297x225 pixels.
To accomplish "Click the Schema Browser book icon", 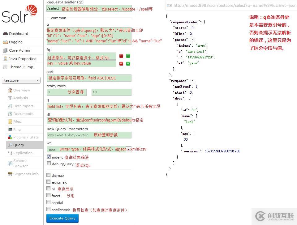I will coord(10,163).
